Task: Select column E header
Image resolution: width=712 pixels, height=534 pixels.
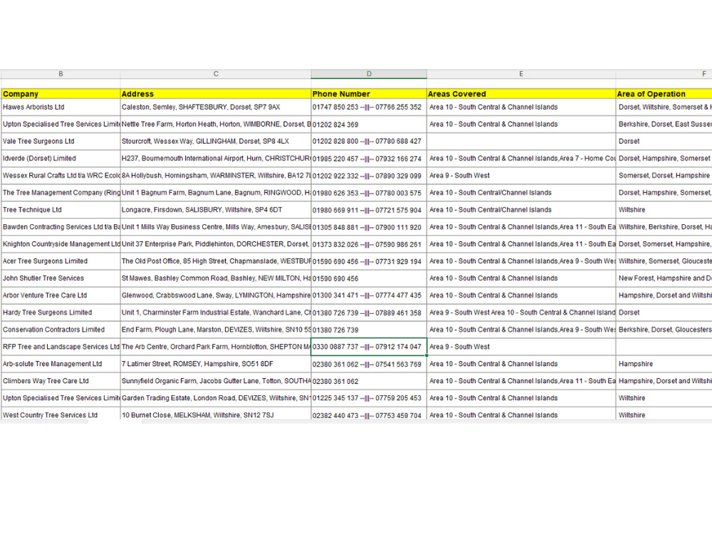Action: coord(521,73)
